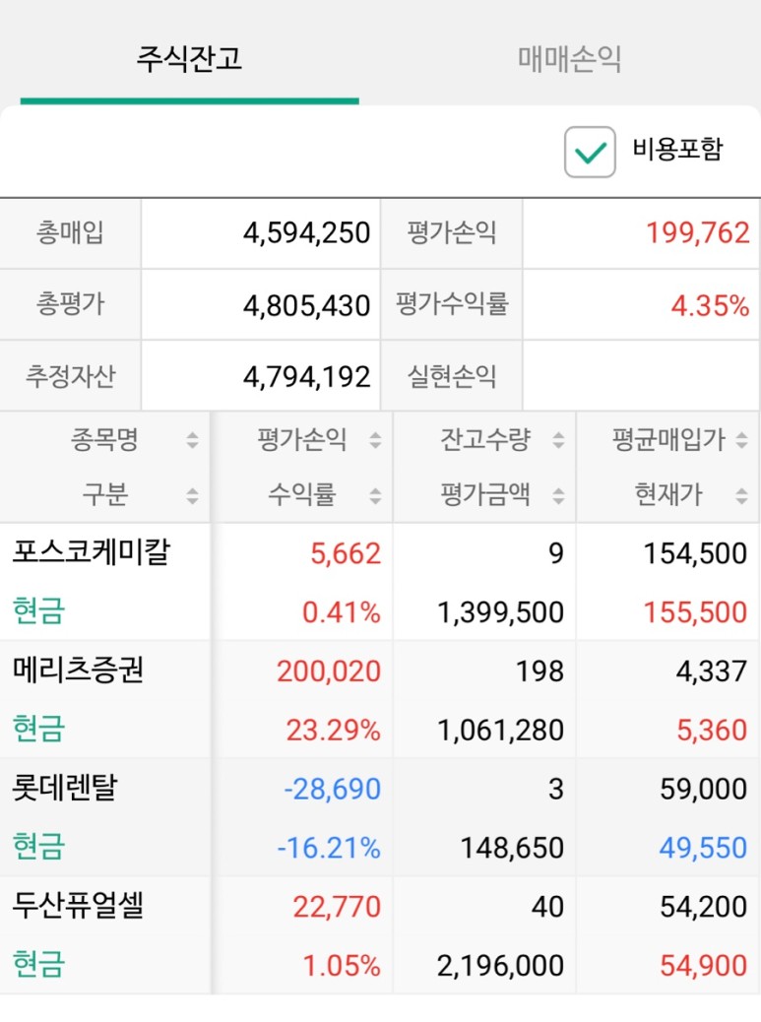The width and height of the screenshot is (761, 1022).
Task: Click sort arrows next to 평균매입가
Action: click(741, 440)
